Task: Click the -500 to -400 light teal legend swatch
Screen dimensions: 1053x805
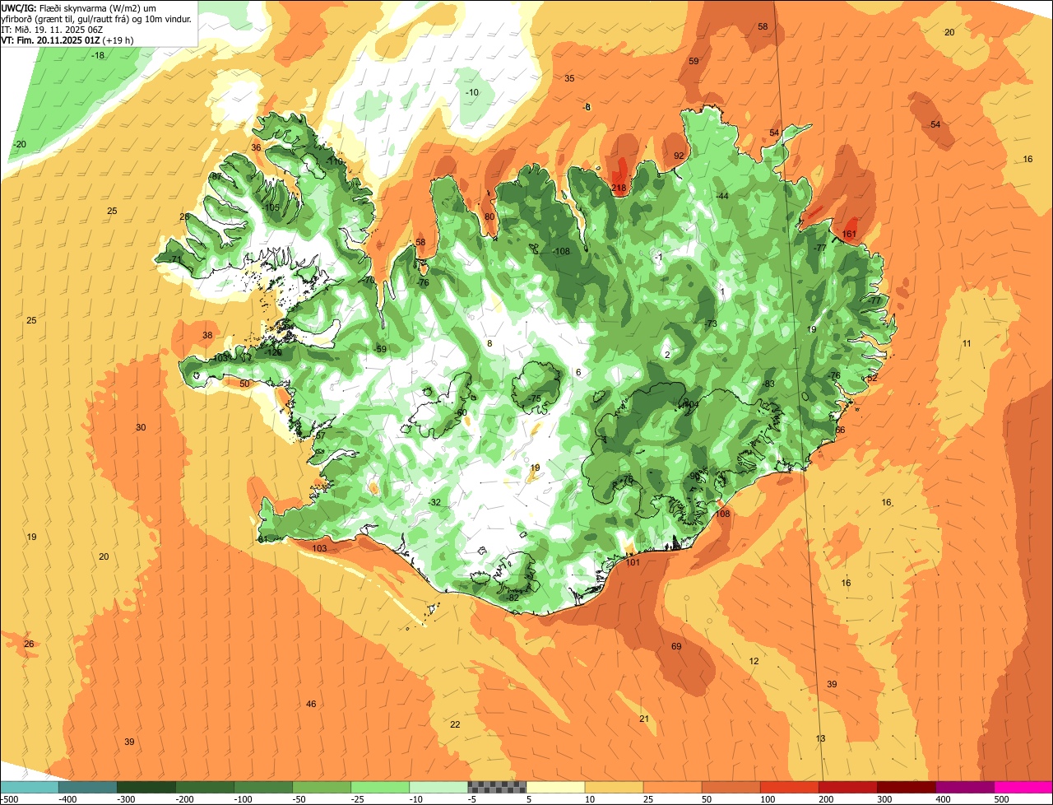Action: (30, 787)
